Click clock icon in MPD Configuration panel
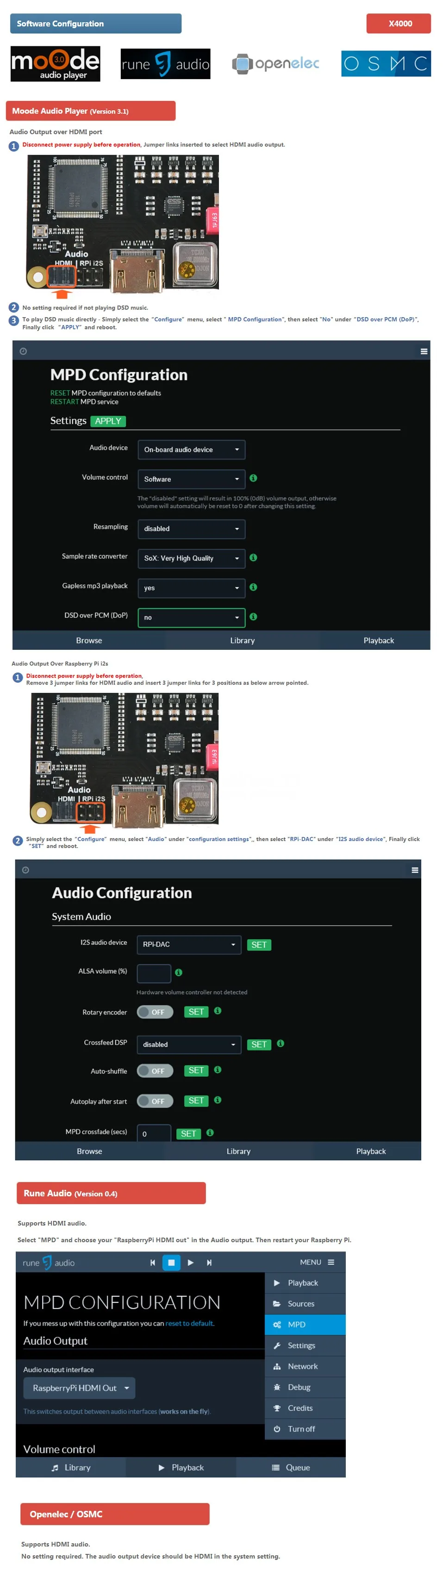Image resolution: width=443 pixels, height=1578 pixels. pos(23,351)
